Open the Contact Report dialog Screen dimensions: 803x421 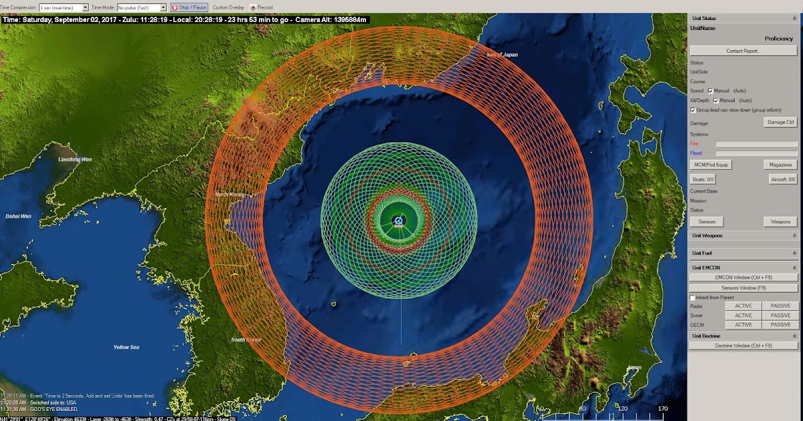click(743, 52)
